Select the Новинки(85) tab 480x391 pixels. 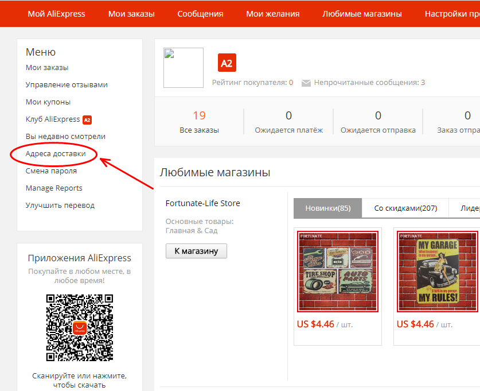tap(328, 208)
